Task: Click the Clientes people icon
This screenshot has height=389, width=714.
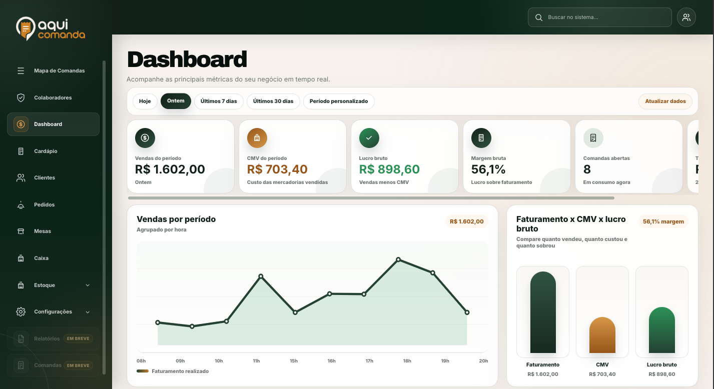Action: (21, 177)
